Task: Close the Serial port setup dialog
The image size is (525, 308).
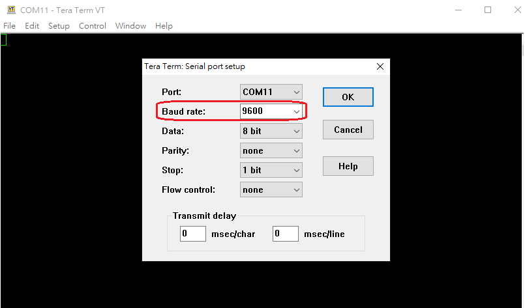Action: click(x=380, y=66)
